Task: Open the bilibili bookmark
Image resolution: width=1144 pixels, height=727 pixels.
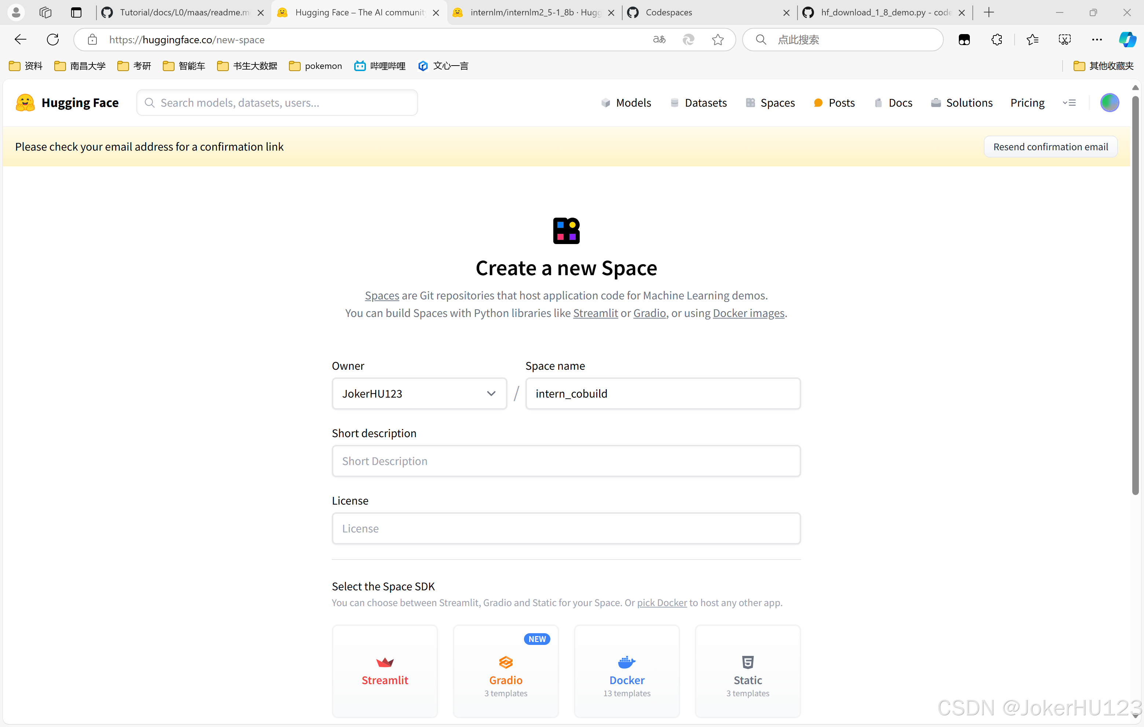Action: tap(379, 66)
